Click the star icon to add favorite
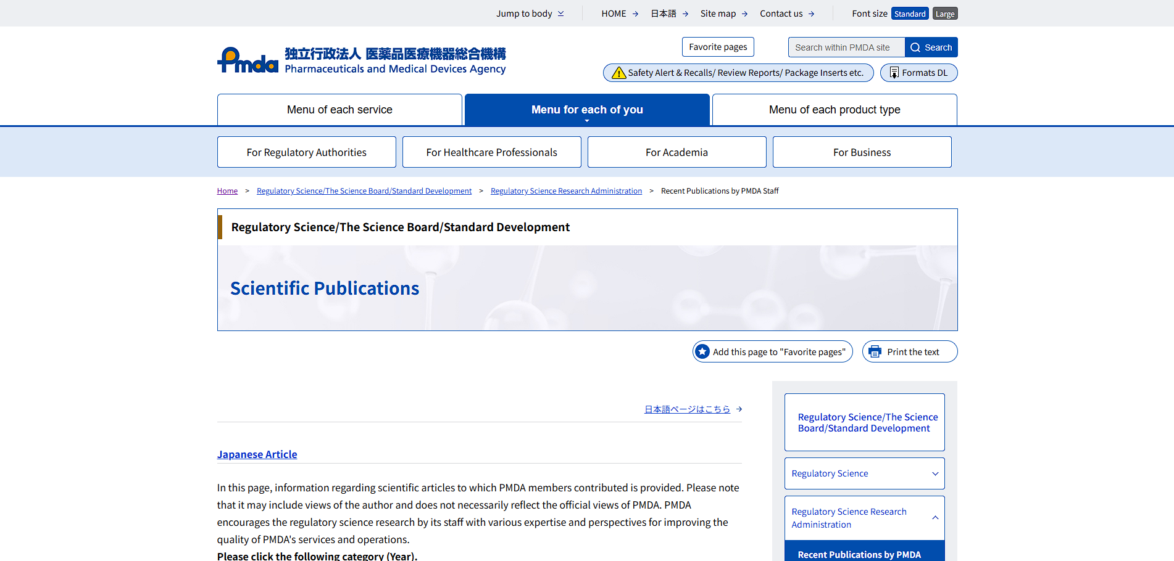The image size is (1174, 561). coord(702,351)
